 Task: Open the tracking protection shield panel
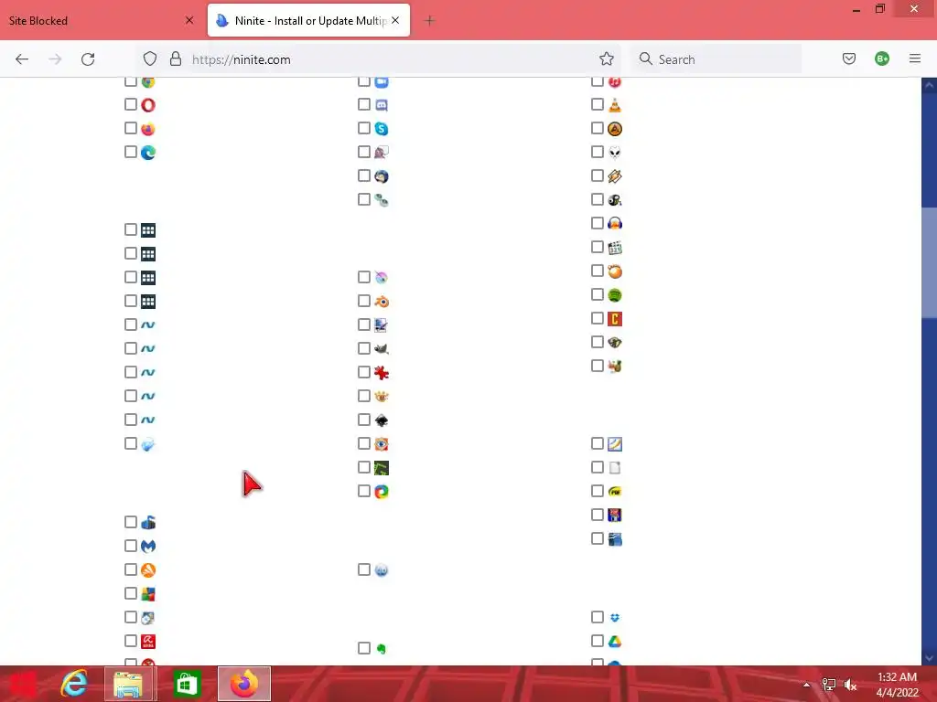click(x=150, y=59)
